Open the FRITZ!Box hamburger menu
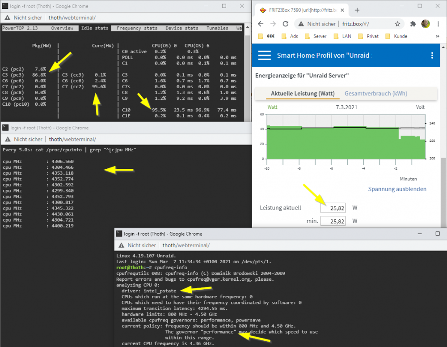The width and height of the screenshot is (447, 347). [264, 56]
